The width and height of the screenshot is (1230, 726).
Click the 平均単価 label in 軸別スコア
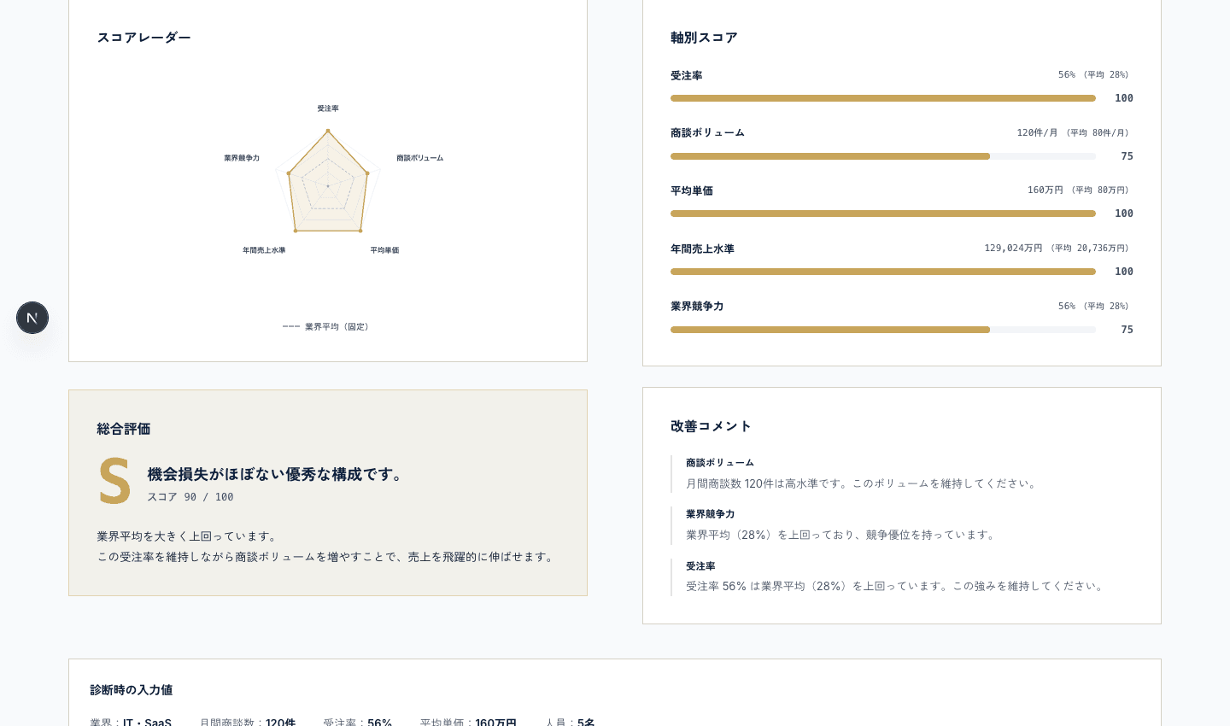click(692, 190)
